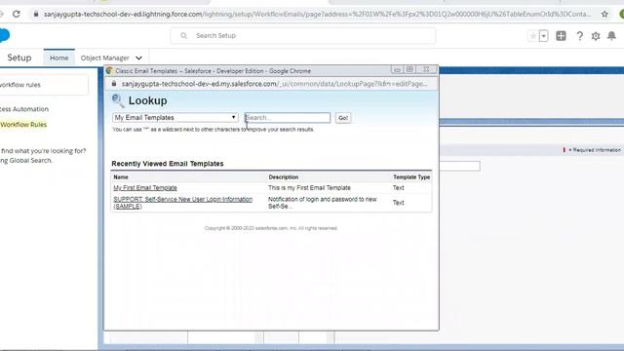The width and height of the screenshot is (624, 351).
Task: Click the main browser URL address bar
Action: click(x=317, y=14)
